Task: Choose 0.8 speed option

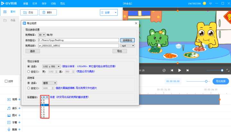Action: pos(45,103)
